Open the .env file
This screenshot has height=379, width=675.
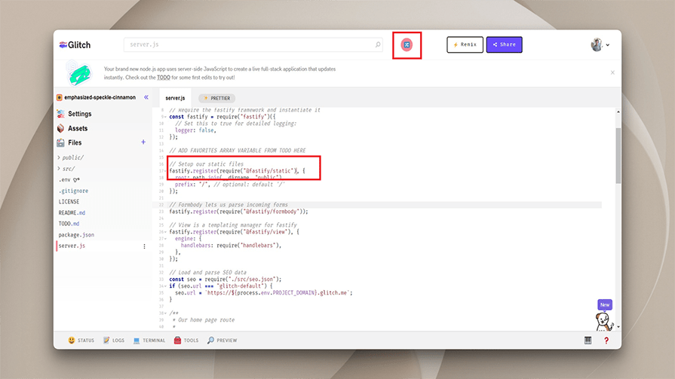click(x=69, y=180)
